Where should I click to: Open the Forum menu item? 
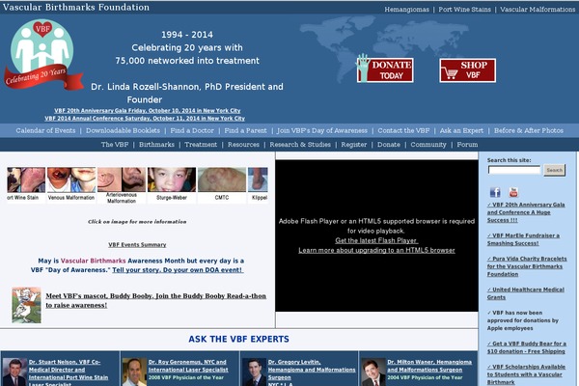coord(467,145)
